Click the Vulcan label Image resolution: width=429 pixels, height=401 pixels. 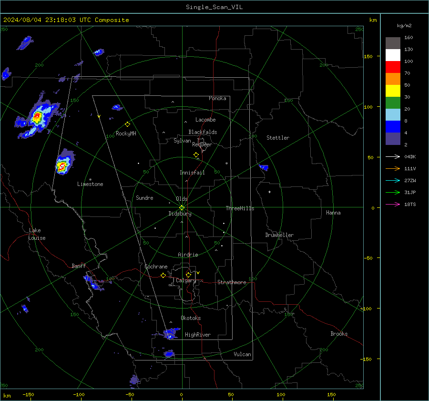242,354
